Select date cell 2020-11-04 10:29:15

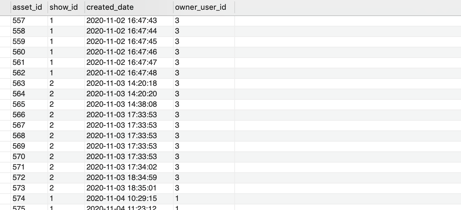tap(122, 198)
